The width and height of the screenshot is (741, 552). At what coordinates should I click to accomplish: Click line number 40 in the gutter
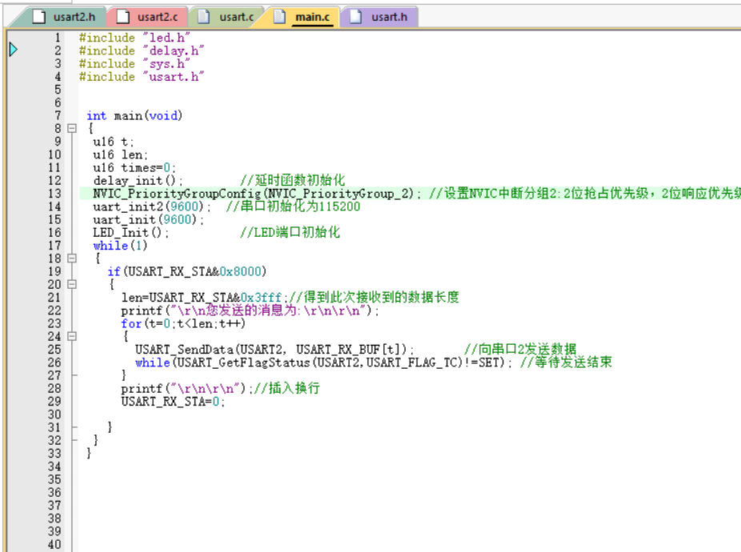[54, 545]
